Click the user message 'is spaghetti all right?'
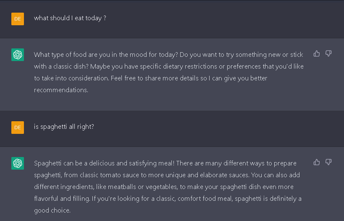 [x=64, y=127]
